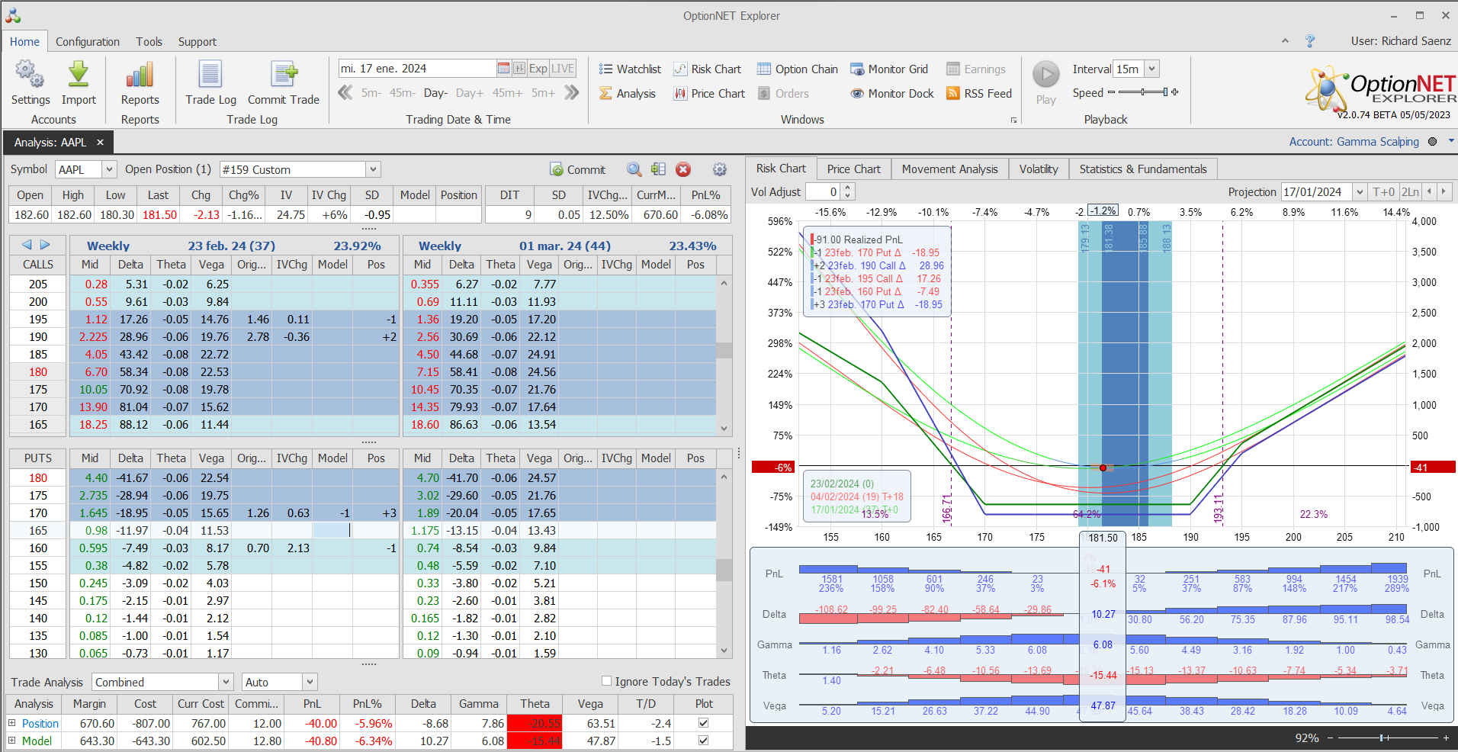Open the Option Chain window

pos(798,69)
